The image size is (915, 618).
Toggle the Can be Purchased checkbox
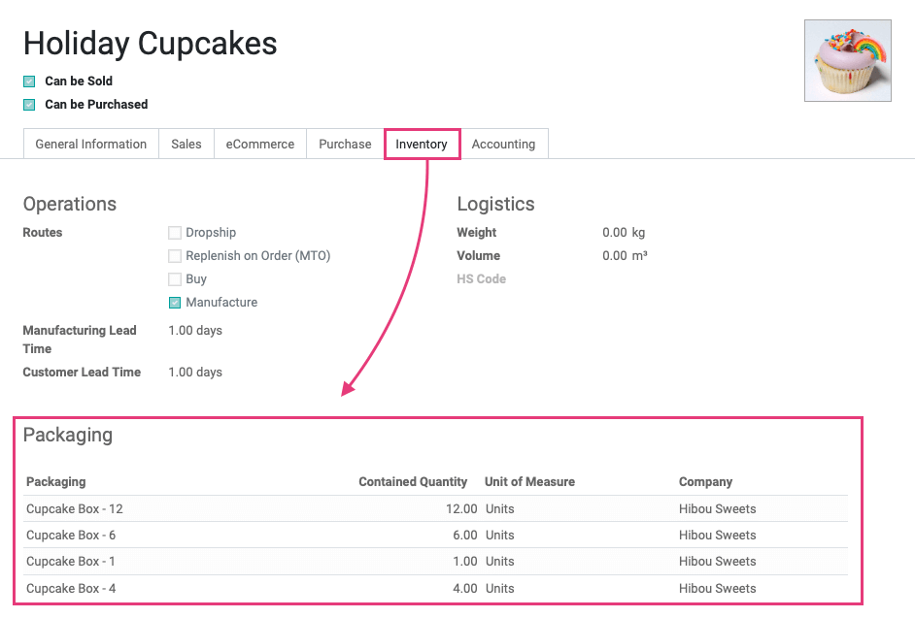click(x=29, y=105)
